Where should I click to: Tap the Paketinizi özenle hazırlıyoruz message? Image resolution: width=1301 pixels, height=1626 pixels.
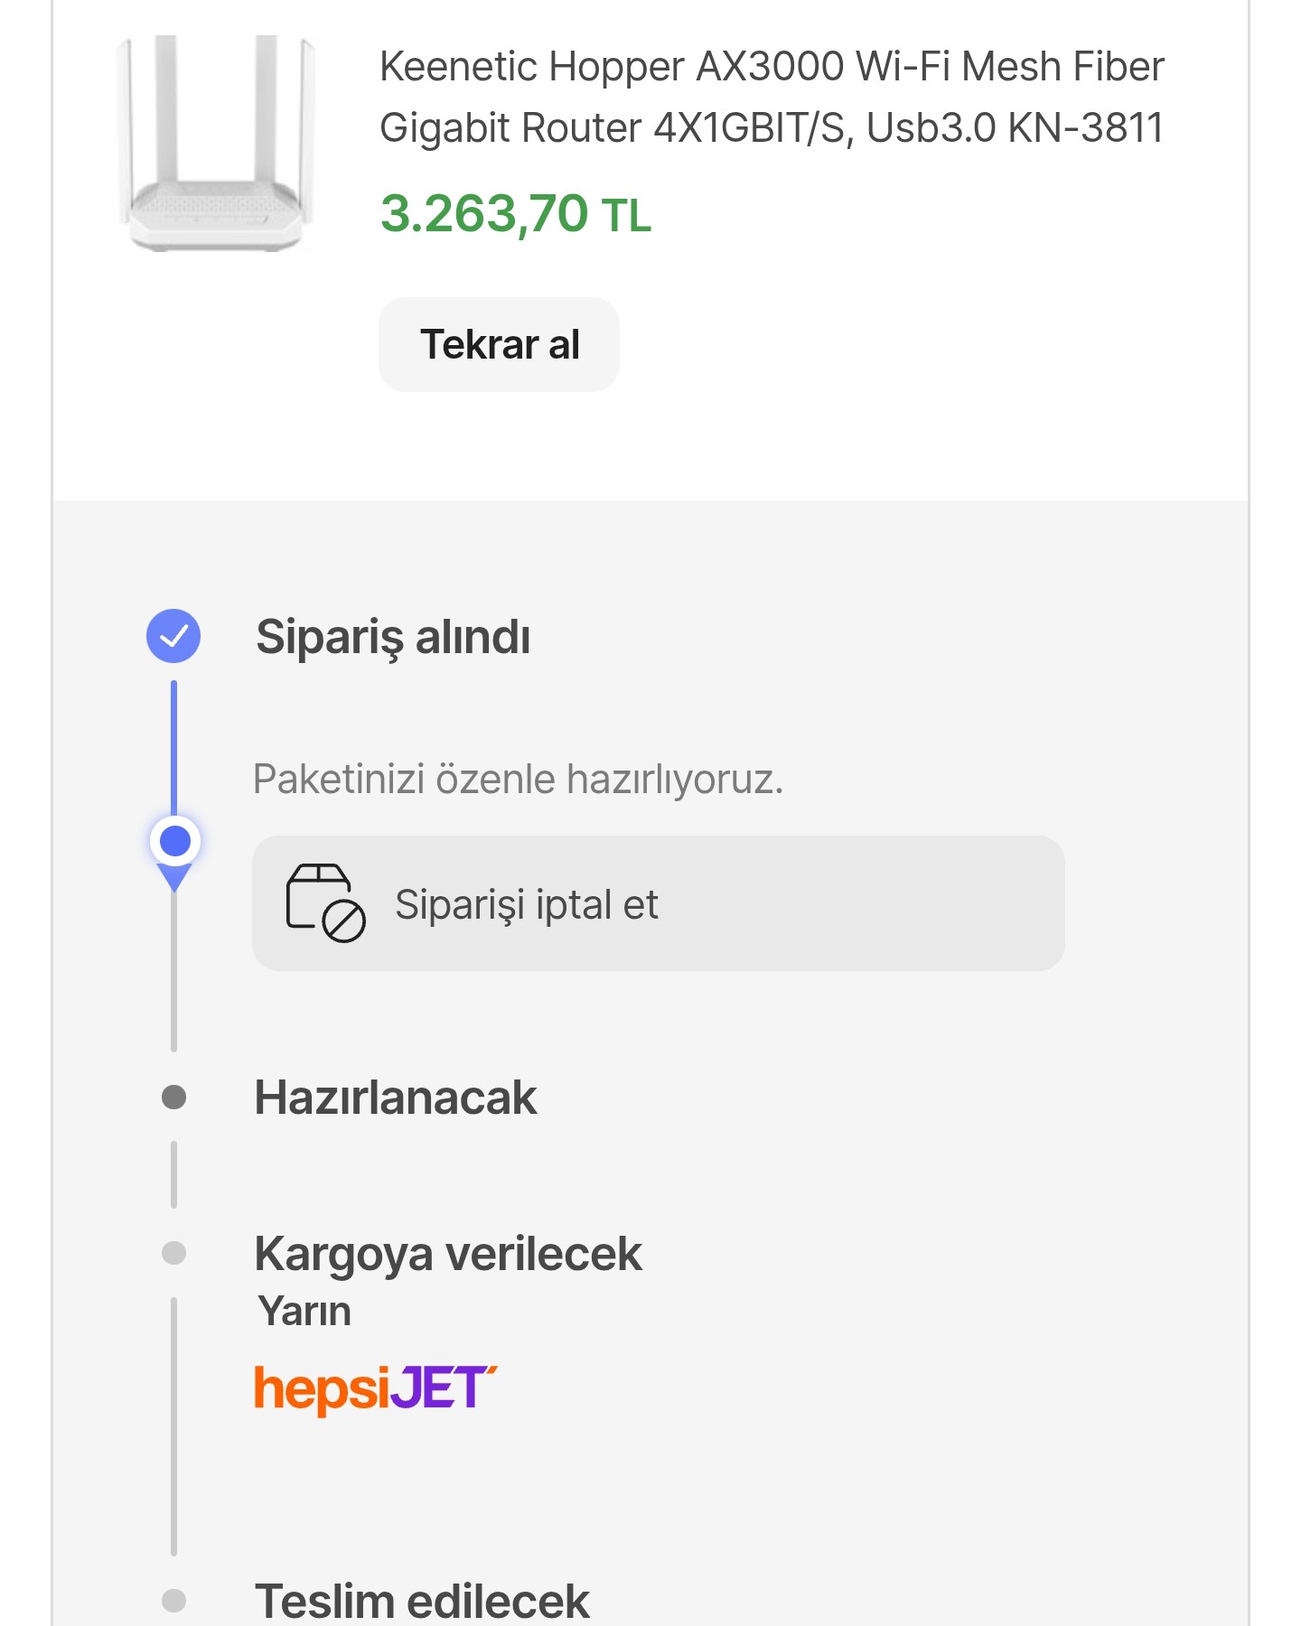point(518,779)
